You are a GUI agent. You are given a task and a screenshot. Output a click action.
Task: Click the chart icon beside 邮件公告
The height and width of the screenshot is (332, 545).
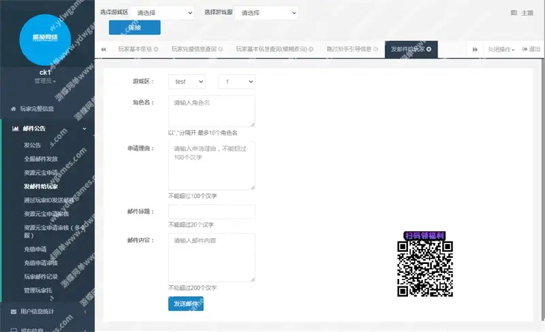point(15,129)
